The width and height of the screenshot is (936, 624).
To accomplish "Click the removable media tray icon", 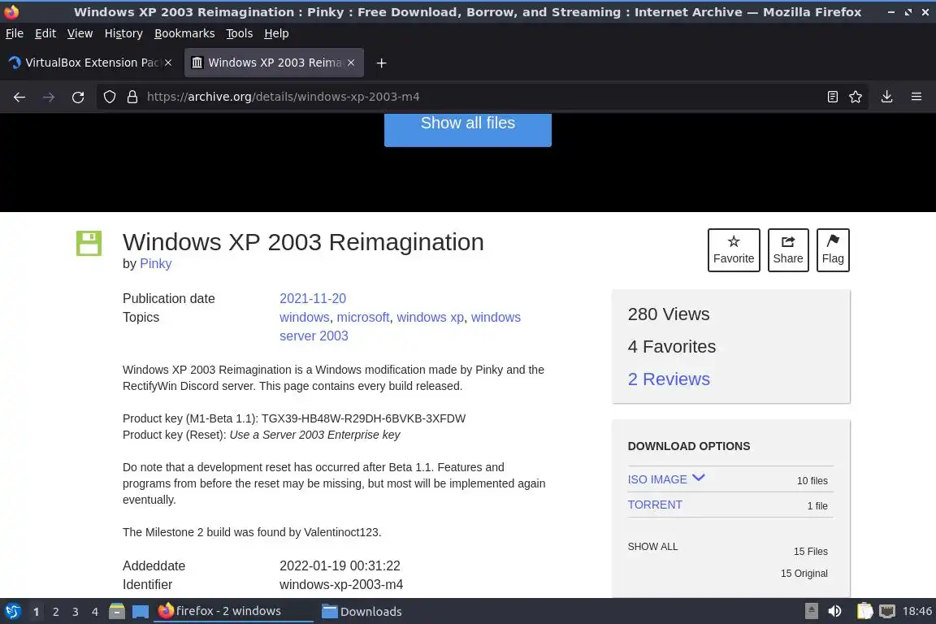I will [811, 611].
